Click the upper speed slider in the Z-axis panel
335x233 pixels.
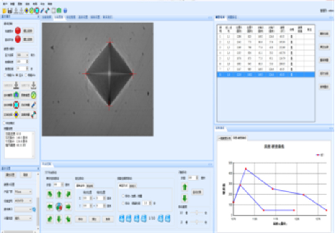(x=197, y=213)
